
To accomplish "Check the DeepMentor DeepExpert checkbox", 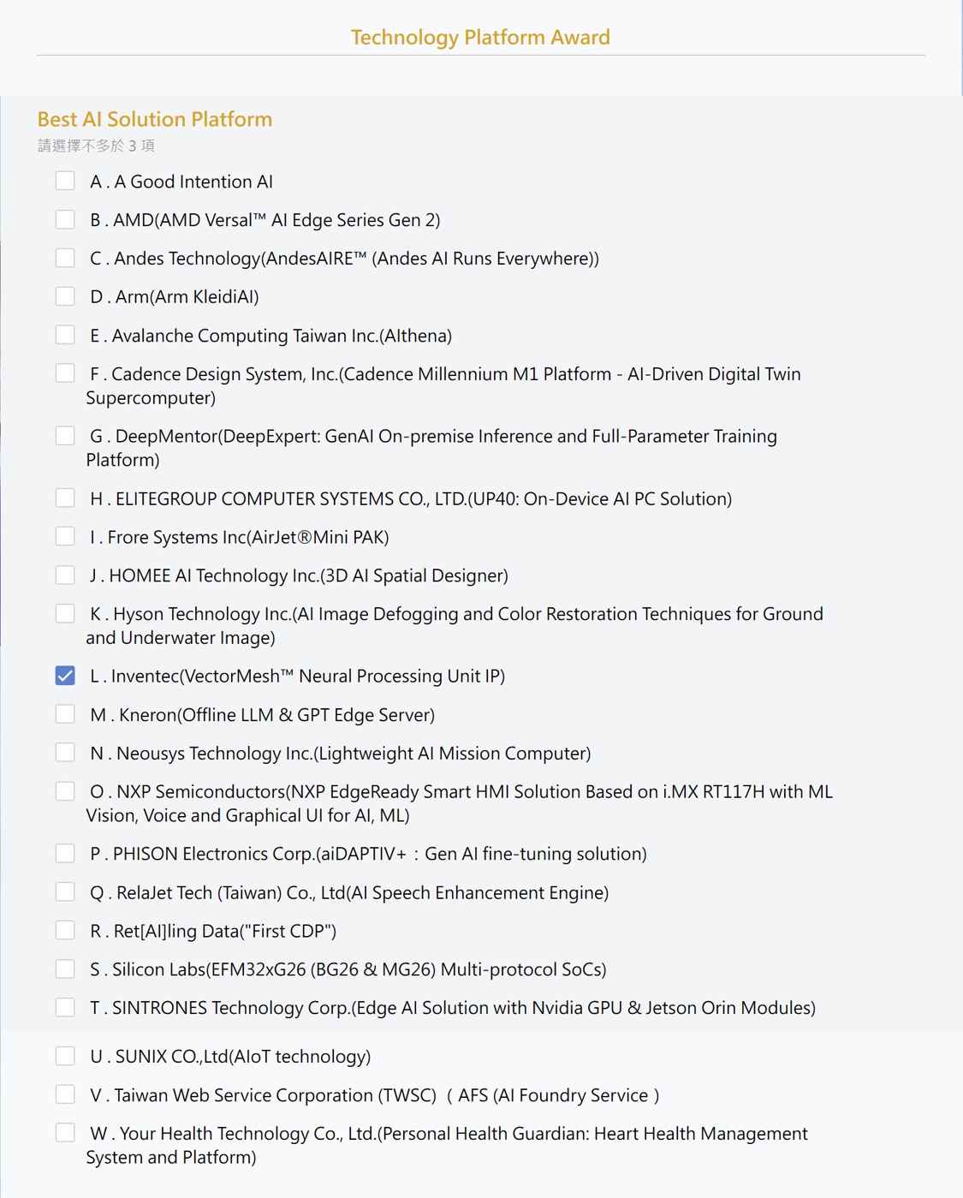I will [65, 436].
